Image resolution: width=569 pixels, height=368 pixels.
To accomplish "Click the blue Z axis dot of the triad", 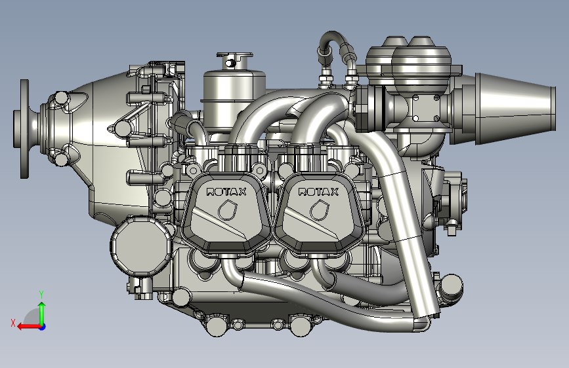I will tap(43, 327).
